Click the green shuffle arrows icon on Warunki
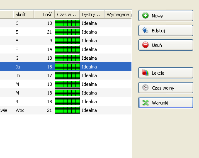The height and width of the screenshot is (158, 199). tap(146, 103)
